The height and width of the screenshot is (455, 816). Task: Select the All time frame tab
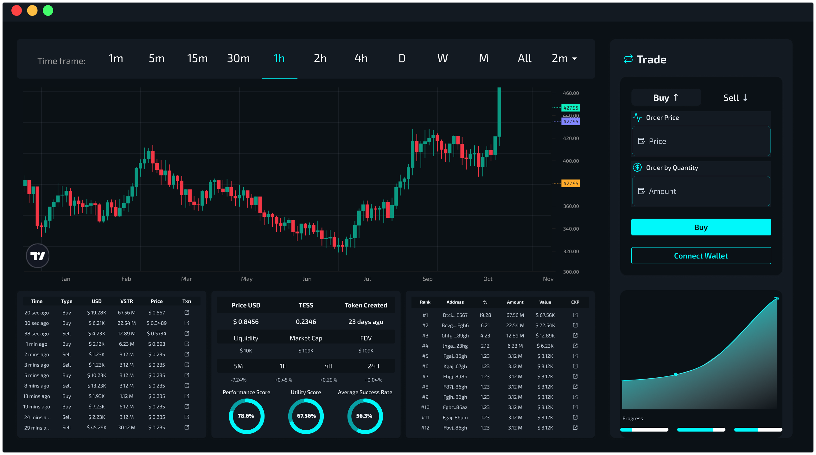coord(524,59)
